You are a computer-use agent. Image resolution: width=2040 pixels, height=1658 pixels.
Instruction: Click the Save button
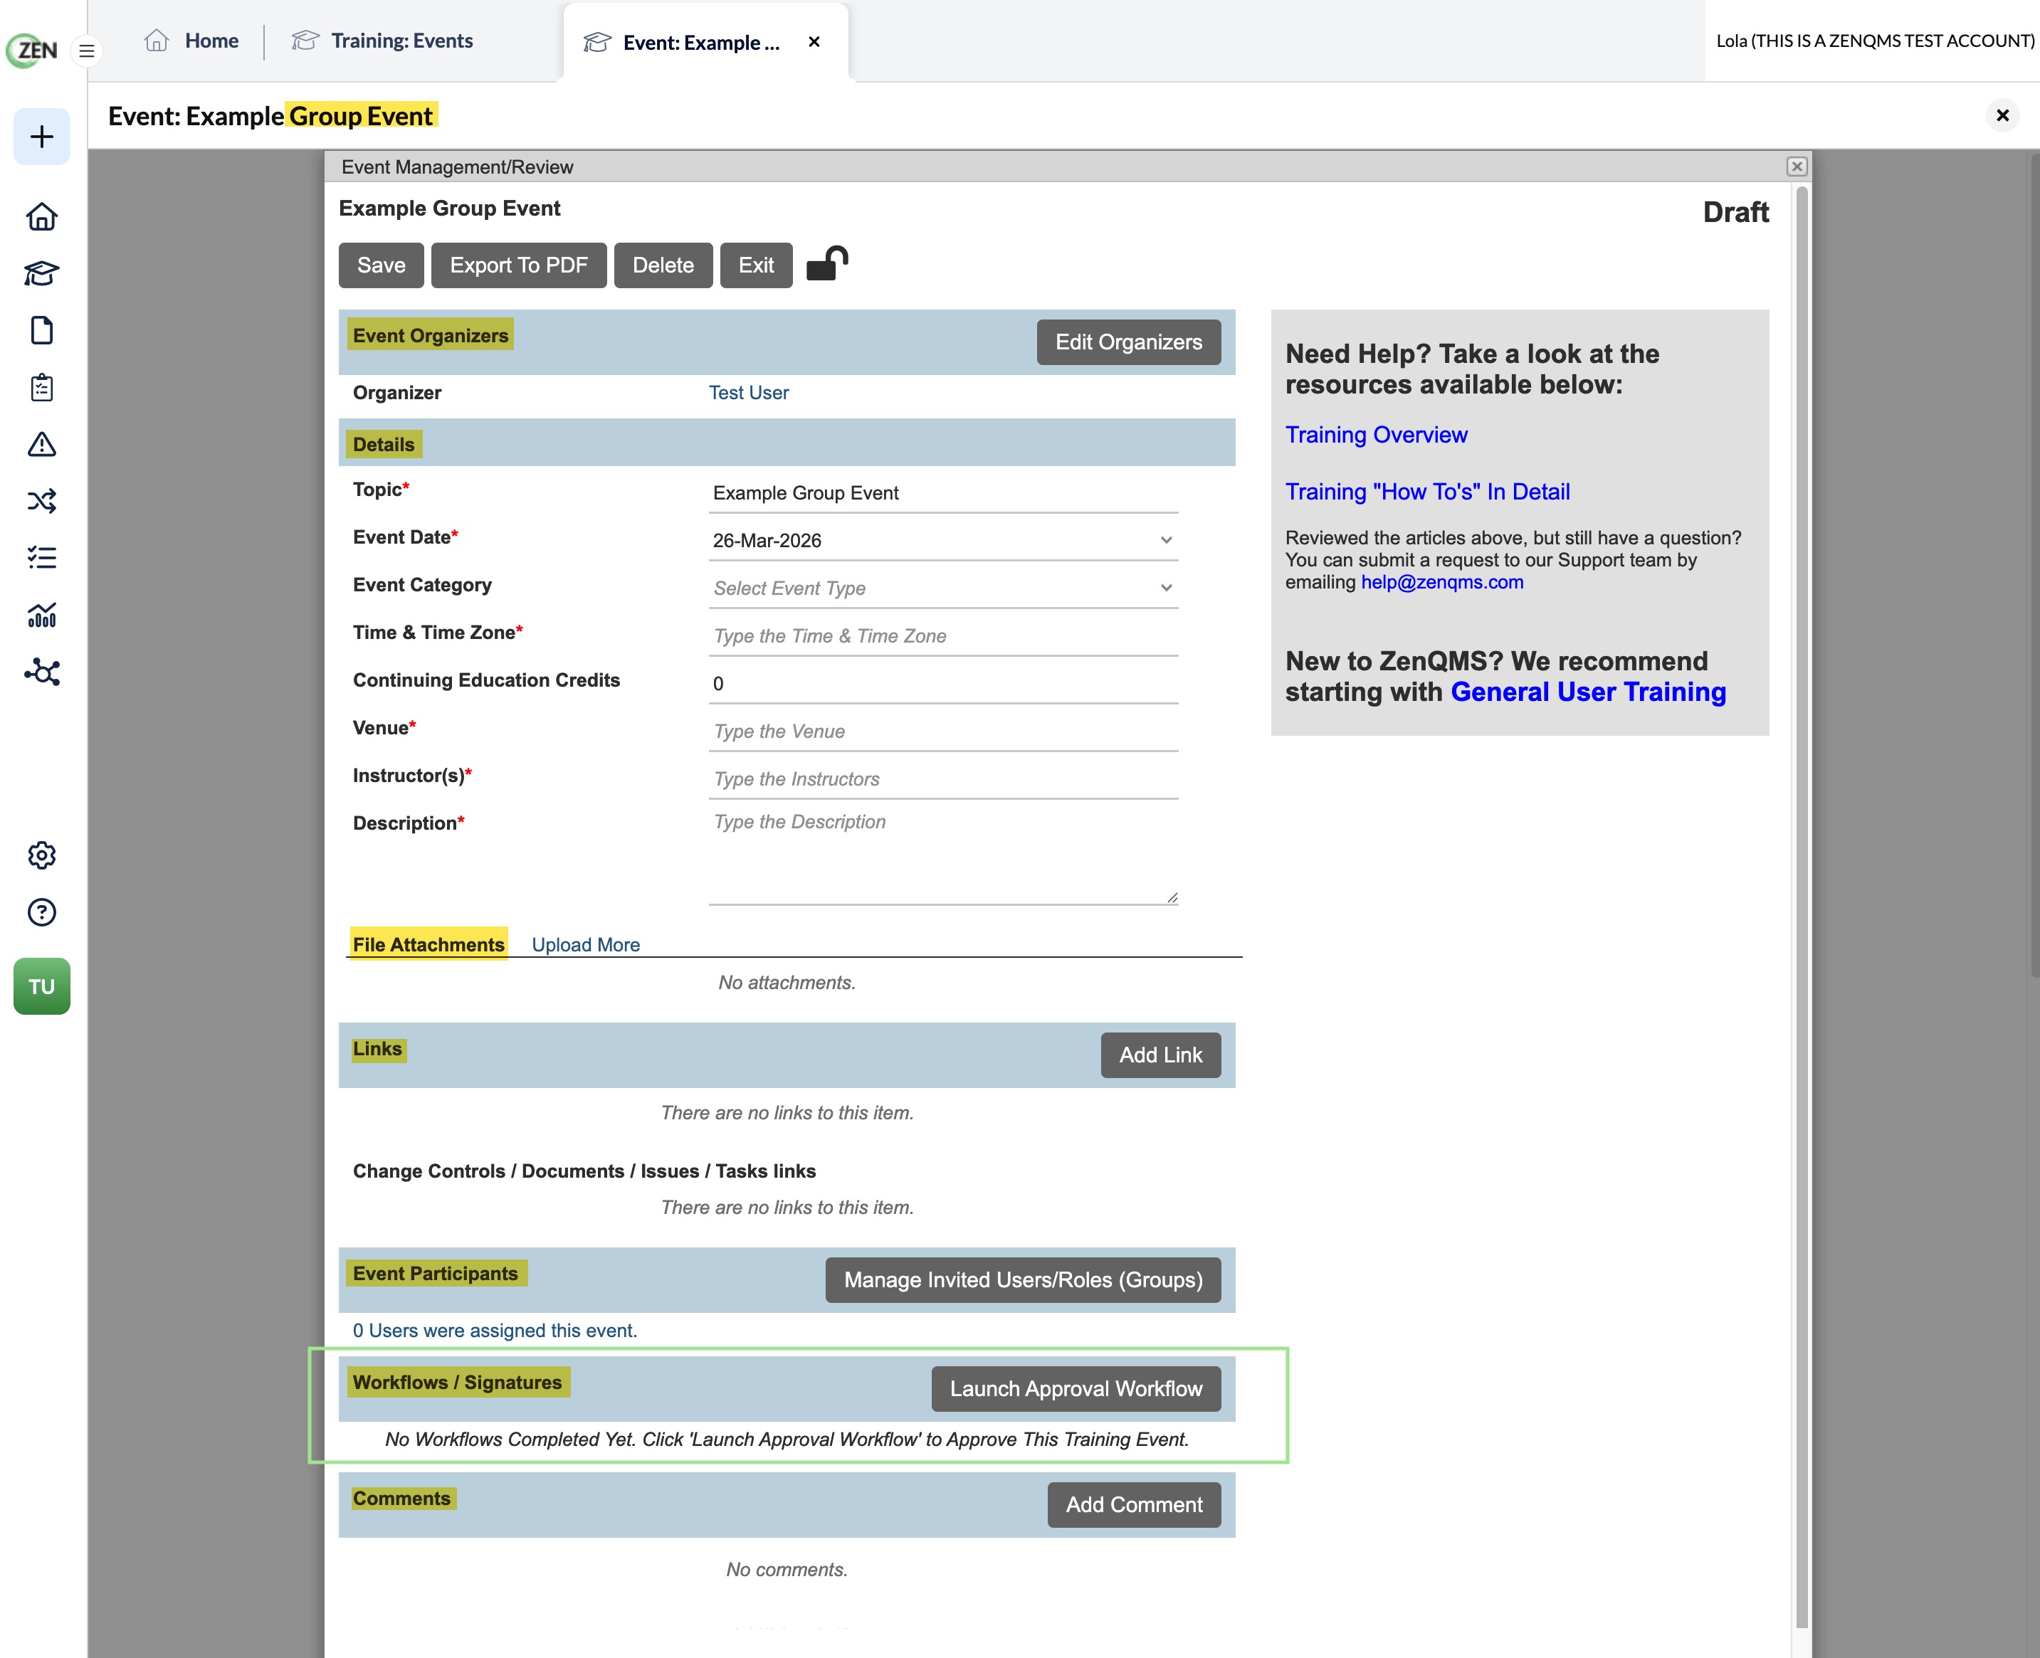(382, 265)
